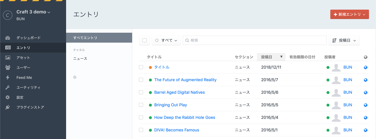376x139 pixels.
Task: Open プラグインストア in the sidebar
Action: [x=33, y=107]
